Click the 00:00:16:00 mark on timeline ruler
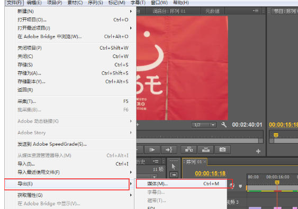The image size is (298, 209). (278, 177)
